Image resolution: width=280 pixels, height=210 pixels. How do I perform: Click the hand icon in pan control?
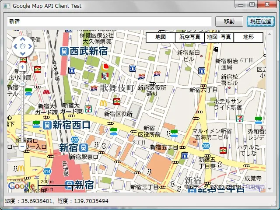[23, 46]
